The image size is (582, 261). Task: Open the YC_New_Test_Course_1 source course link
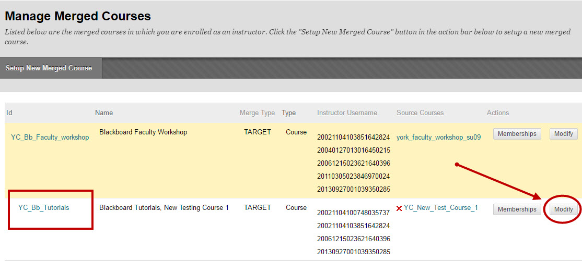(x=440, y=208)
